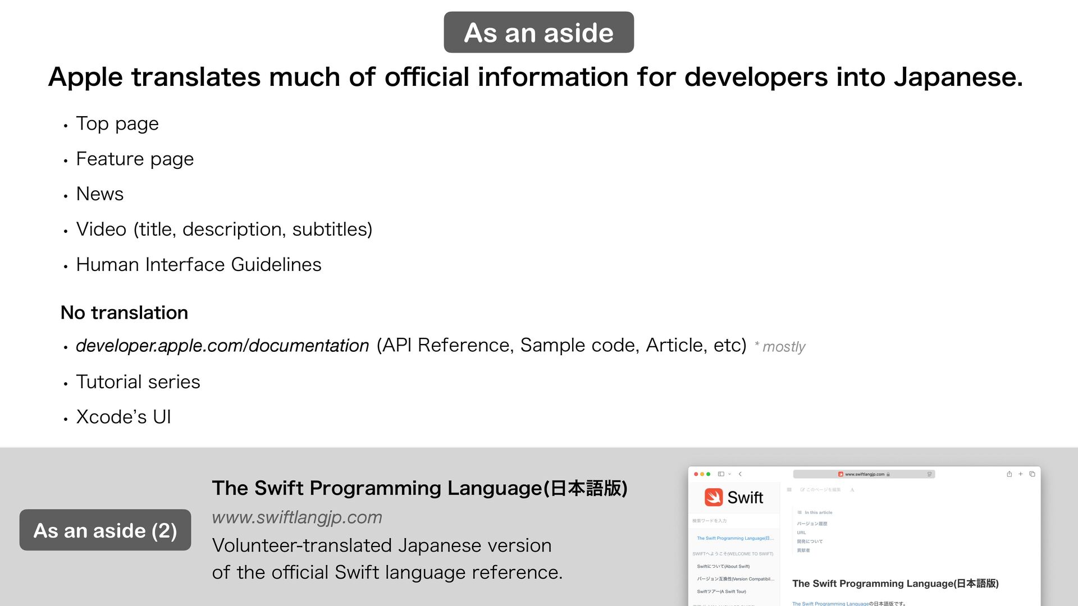
Task: Click the 'Tutorial series' bullet
Action: point(138,382)
